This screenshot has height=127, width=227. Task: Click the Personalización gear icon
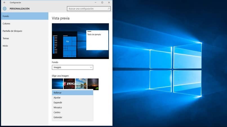[x=5, y=9]
